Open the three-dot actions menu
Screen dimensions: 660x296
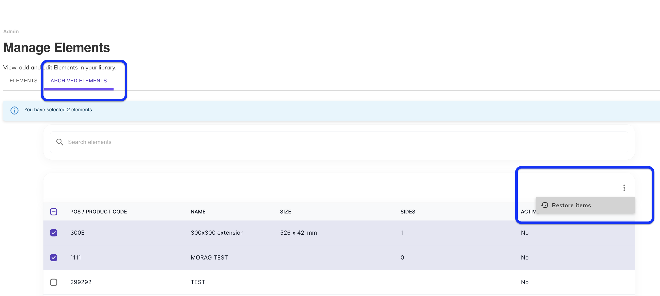coord(624,188)
